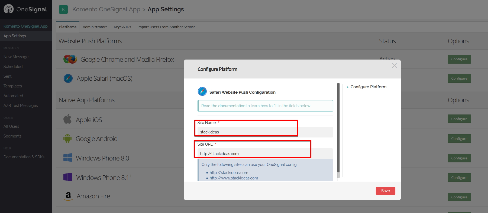Configure the Apple iOS platform
488x213 pixels.
pyautogui.click(x=459, y=119)
